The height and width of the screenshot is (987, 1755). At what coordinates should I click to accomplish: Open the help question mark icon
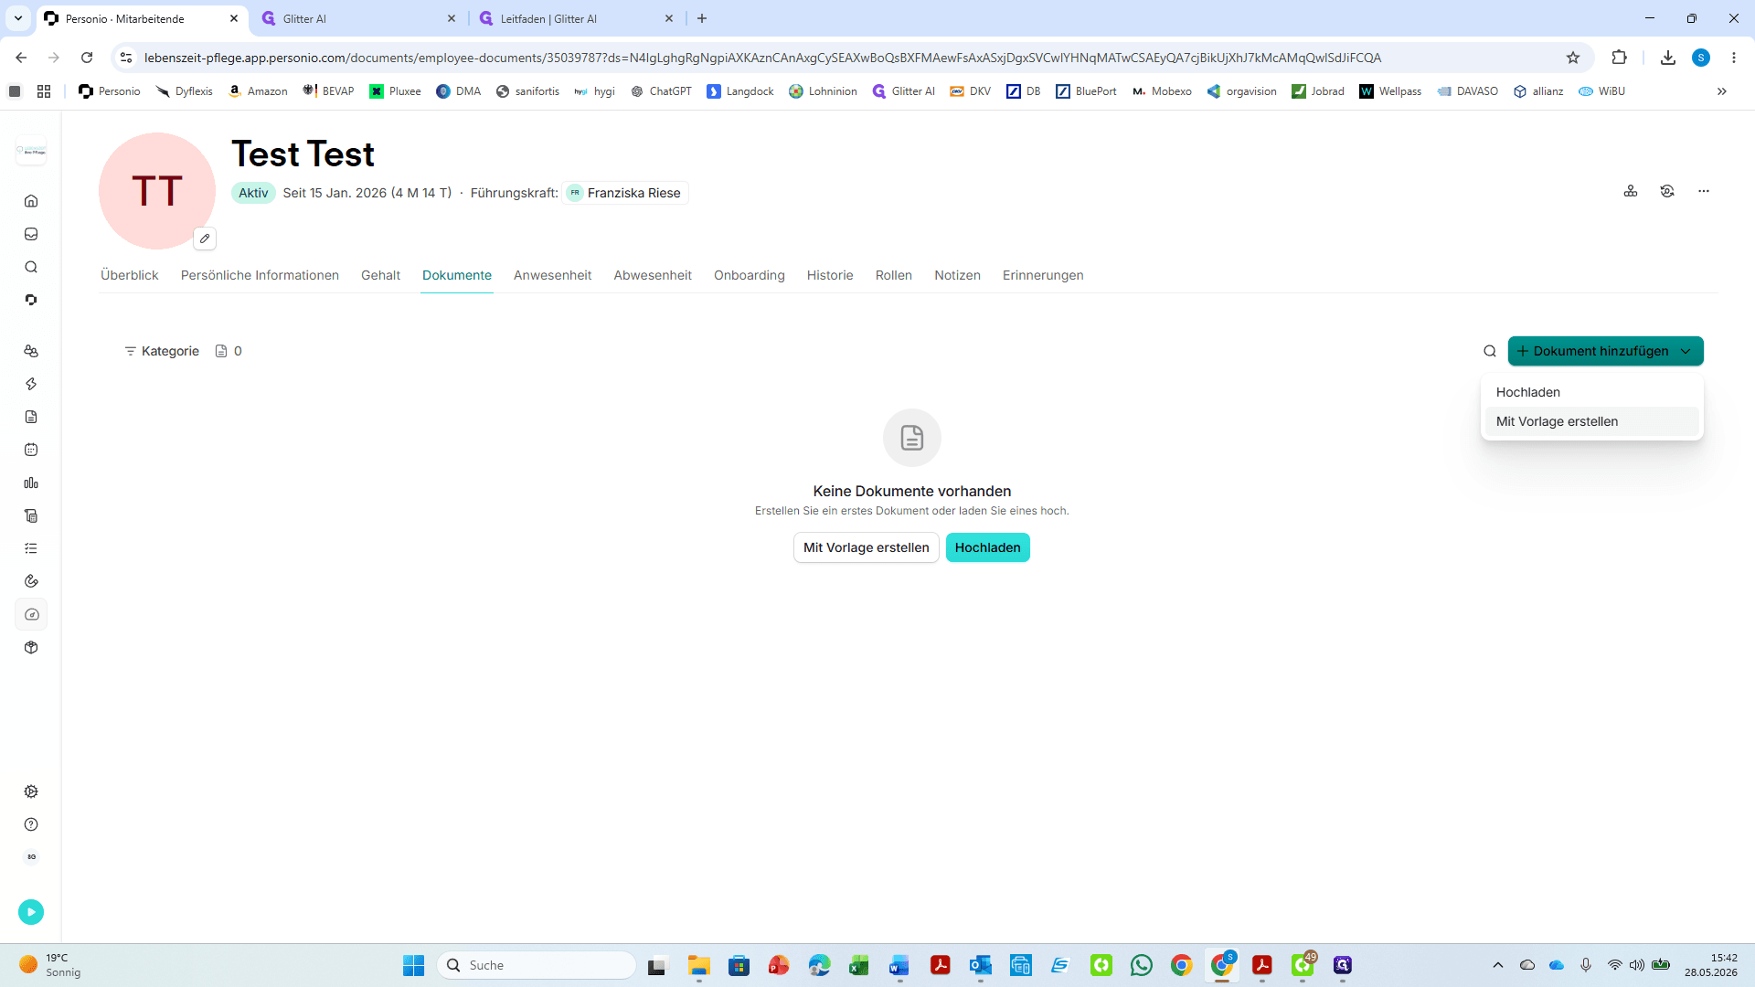[x=31, y=824]
